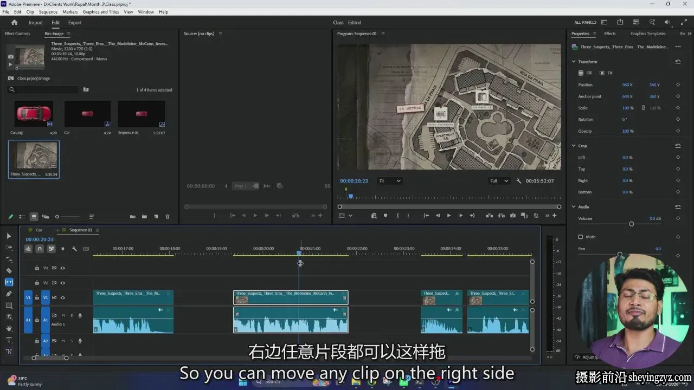Mute audio track A1
This screenshot has height=390, width=694.
pyautogui.click(x=63, y=315)
